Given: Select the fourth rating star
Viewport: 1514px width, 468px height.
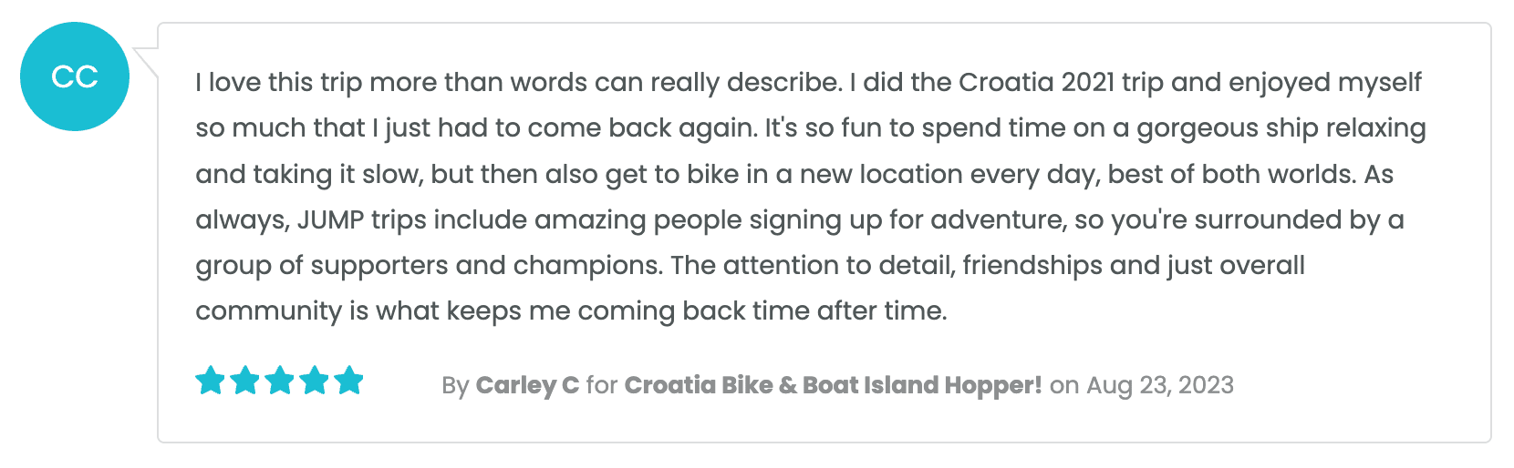Looking at the screenshot, I should click(x=315, y=380).
